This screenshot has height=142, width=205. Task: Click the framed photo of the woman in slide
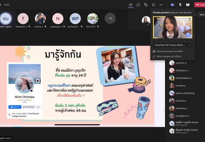click(118, 65)
